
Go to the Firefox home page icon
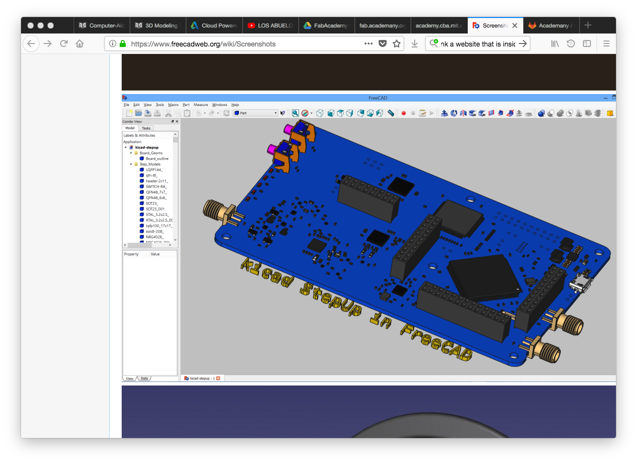click(x=80, y=43)
